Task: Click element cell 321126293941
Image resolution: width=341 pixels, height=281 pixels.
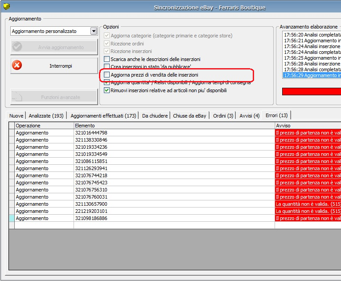Action: pyautogui.click(x=174, y=168)
